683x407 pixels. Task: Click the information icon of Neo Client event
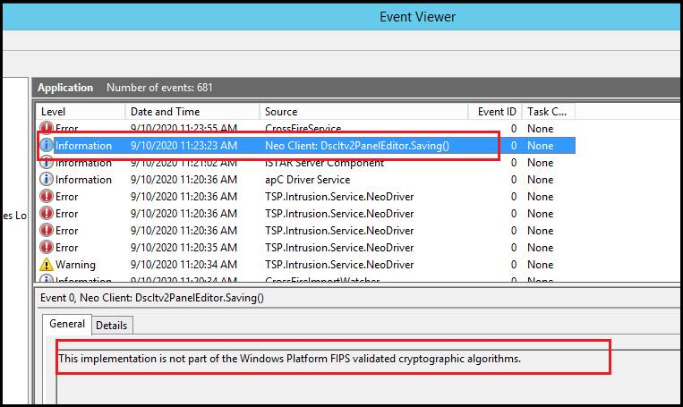47,146
